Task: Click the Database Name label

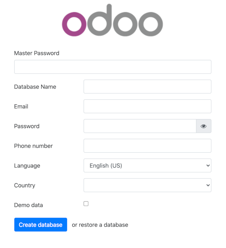Action: pos(35,87)
